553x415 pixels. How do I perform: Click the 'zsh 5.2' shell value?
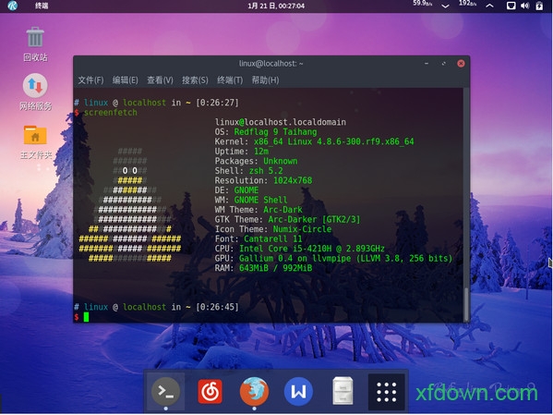(266, 171)
